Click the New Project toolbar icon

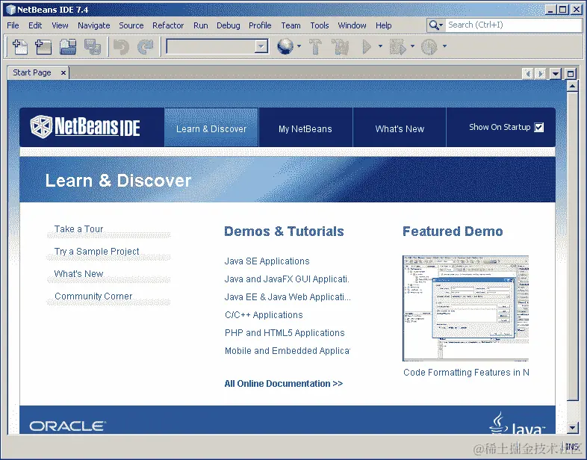click(43, 47)
